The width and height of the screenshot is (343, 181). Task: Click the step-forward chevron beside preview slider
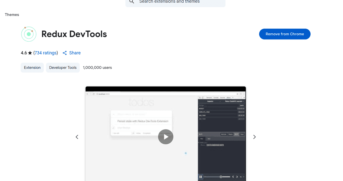(x=237, y=177)
